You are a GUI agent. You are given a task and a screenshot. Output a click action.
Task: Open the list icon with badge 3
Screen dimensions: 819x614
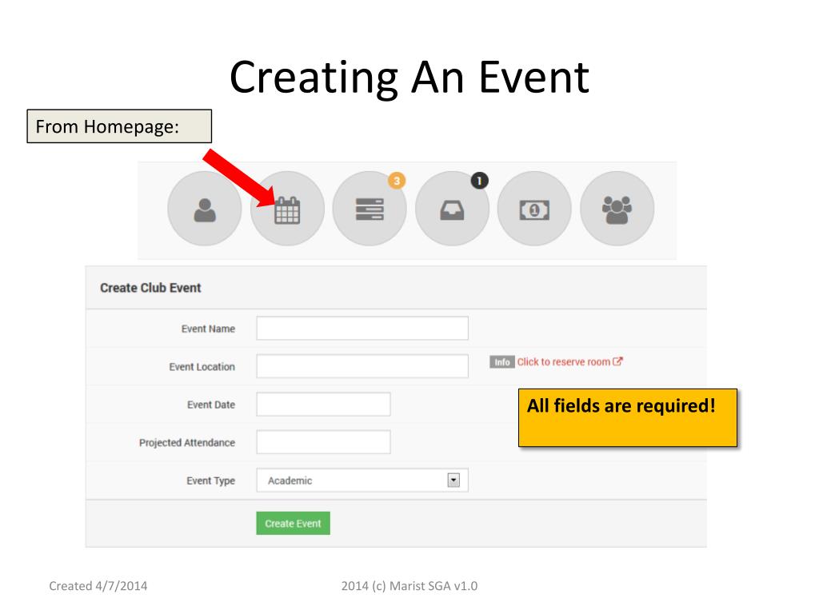point(370,209)
